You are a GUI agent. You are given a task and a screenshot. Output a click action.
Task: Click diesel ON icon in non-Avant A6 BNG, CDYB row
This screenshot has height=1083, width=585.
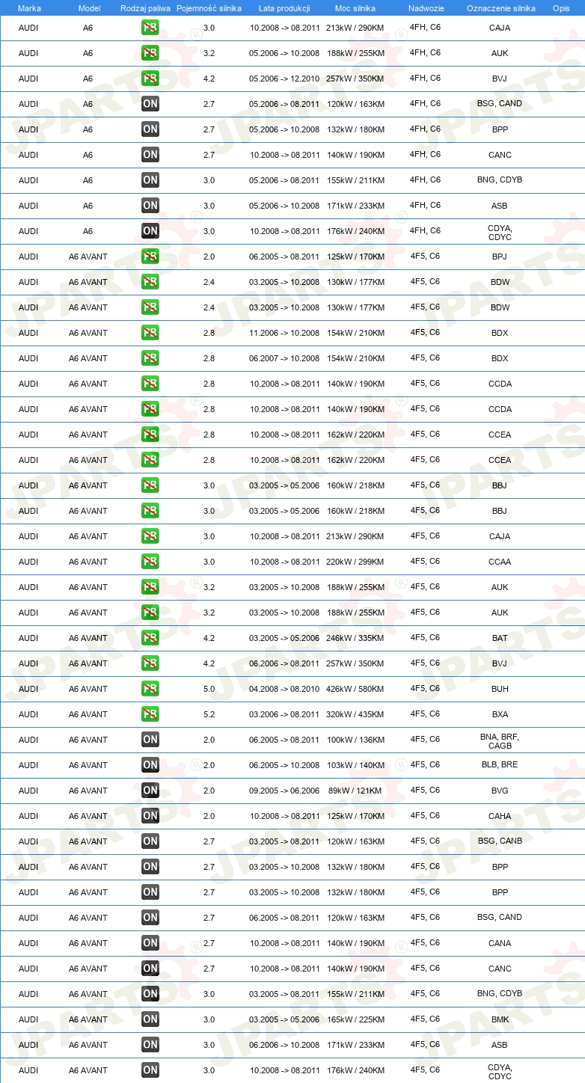point(150,181)
